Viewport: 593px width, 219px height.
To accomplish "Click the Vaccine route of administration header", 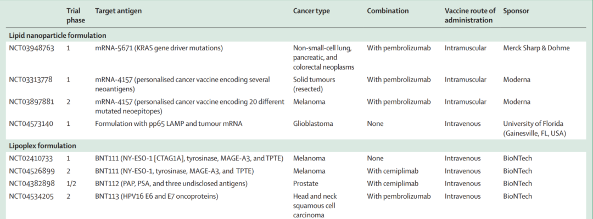I will coord(470,15).
